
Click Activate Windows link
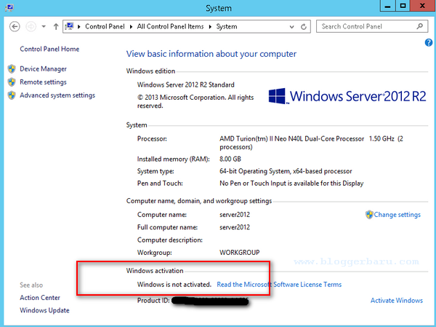pos(397,301)
